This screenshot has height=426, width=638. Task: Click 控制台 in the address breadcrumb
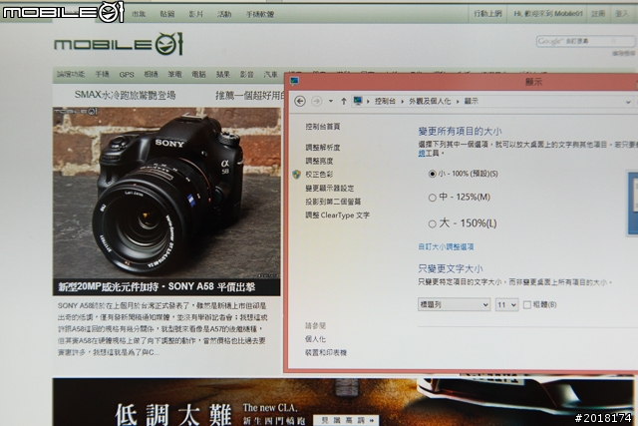(385, 101)
